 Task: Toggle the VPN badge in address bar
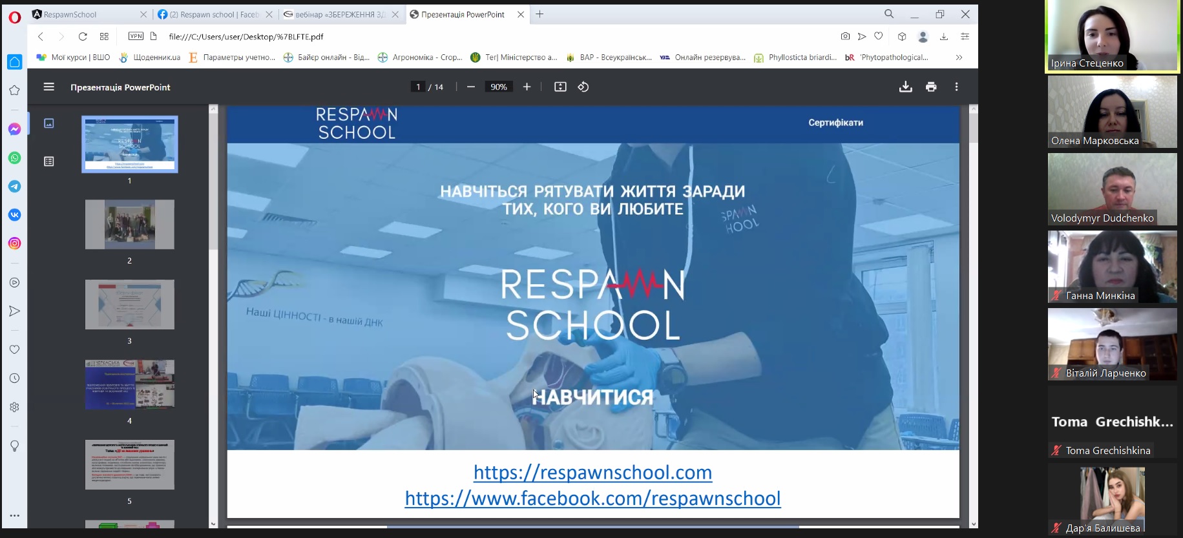click(136, 36)
